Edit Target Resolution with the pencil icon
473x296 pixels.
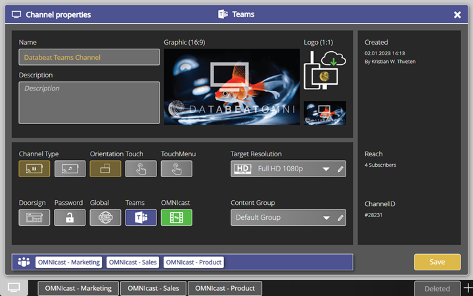click(x=340, y=169)
